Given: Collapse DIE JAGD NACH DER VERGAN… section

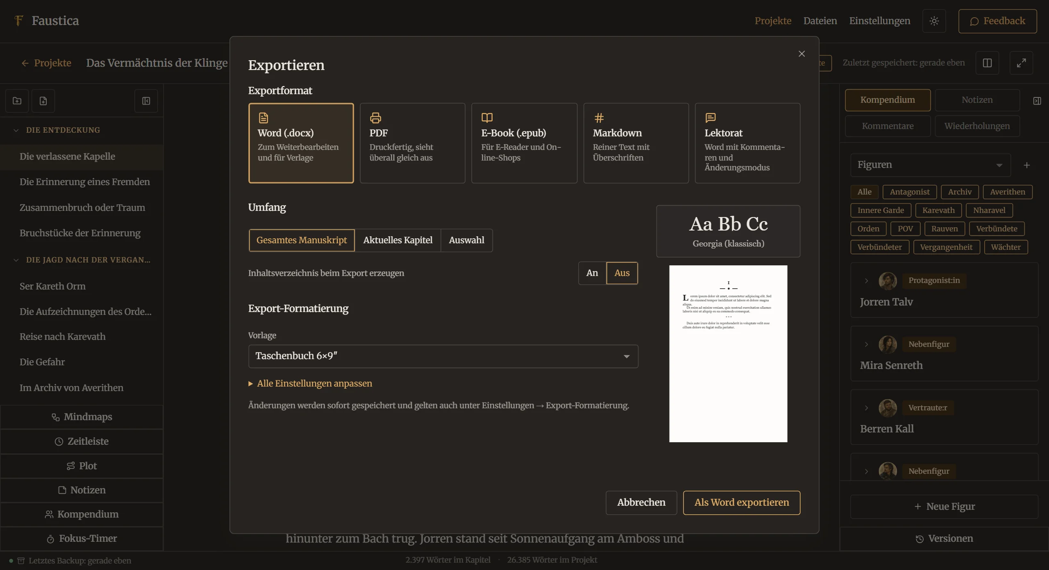Looking at the screenshot, I should click(x=16, y=260).
